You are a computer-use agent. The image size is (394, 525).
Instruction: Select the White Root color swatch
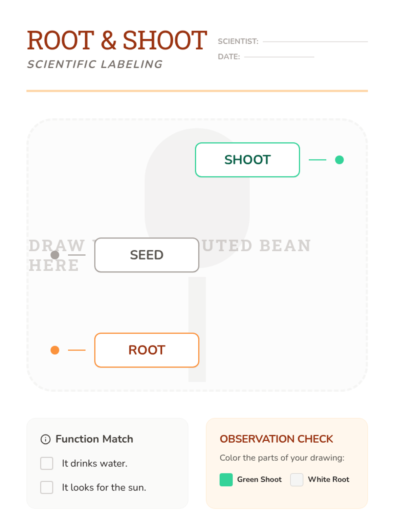(x=296, y=479)
